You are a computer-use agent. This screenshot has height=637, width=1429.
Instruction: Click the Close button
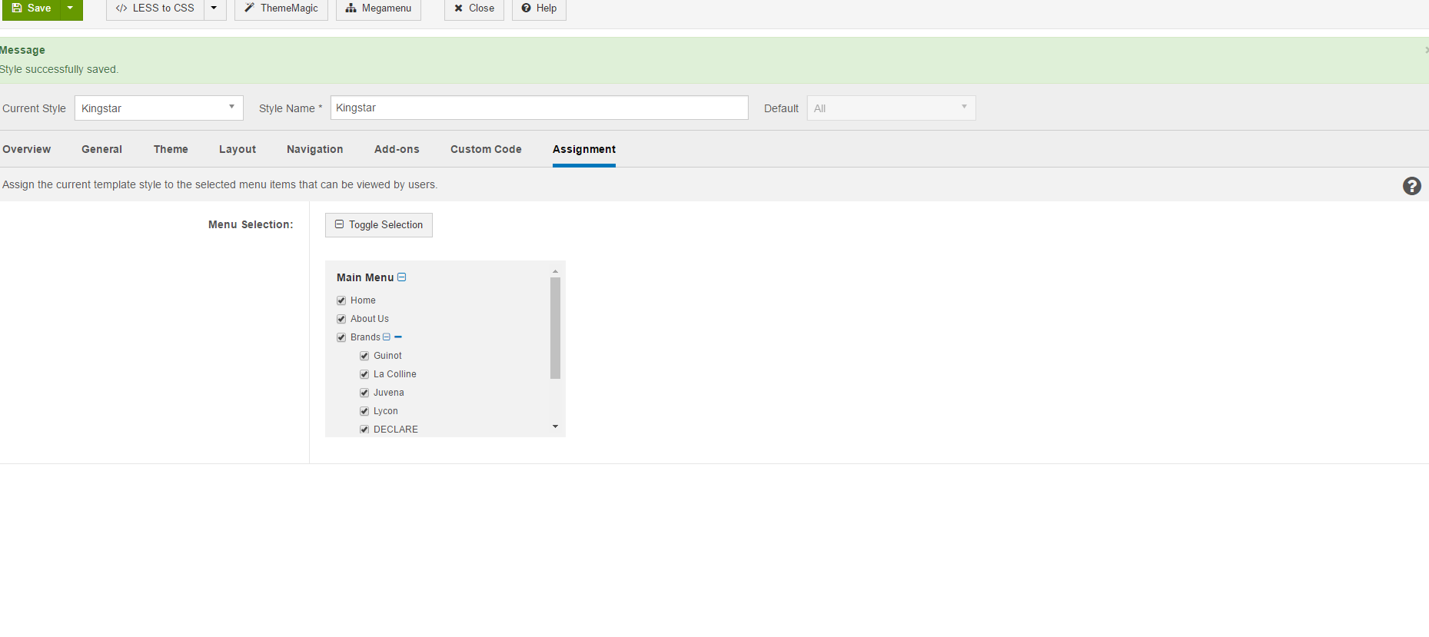(474, 8)
